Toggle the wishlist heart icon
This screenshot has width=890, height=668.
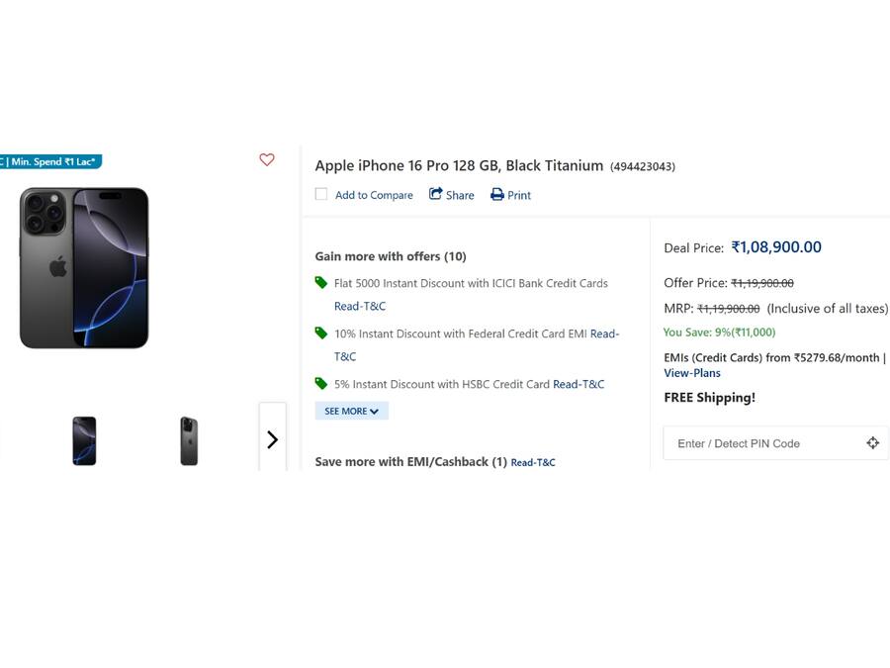pyautogui.click(x=266, y=159)
